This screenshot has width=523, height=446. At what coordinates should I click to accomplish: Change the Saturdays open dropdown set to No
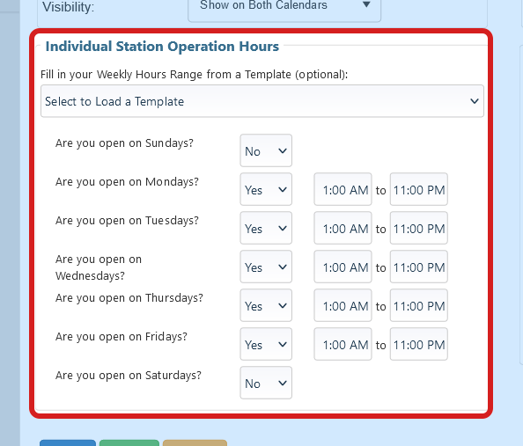point(266,383)
